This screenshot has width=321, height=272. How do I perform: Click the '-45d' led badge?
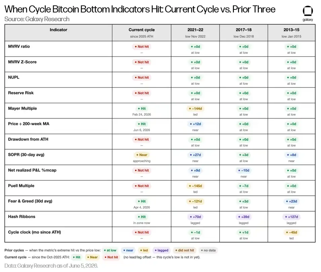[291, 232]
